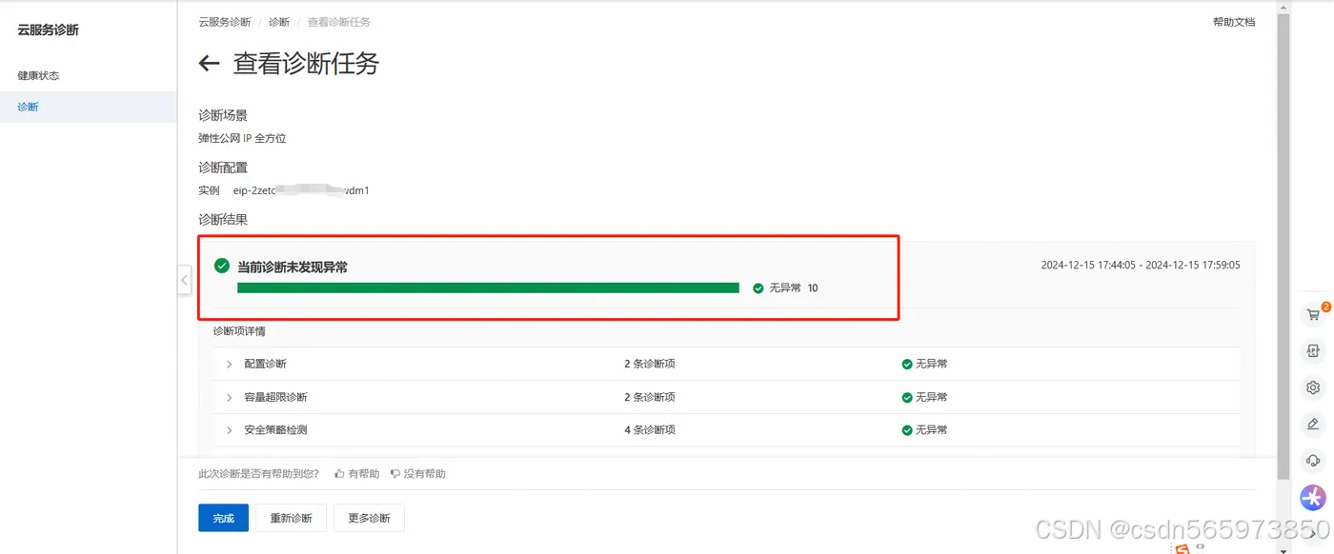Click the 诊断配置 heading
This screenshot has height=554, width=1334.
(223, 168)
